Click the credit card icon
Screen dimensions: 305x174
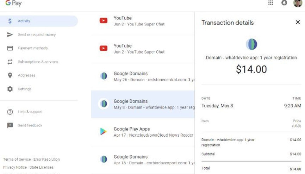(x=10, y=48)
